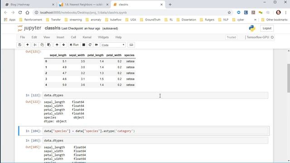Open the GroundTruth bookmark folder
Screen dimensions: 290x163
coord(150,19)
